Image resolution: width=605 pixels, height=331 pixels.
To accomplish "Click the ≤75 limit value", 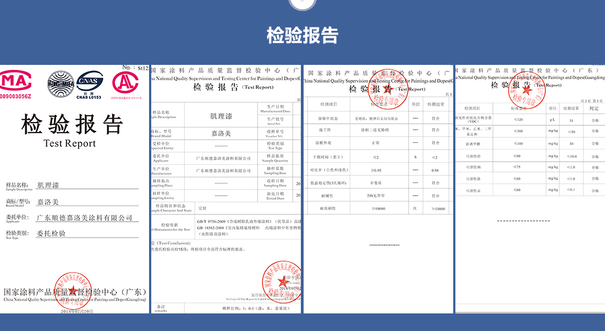I will click(517, 167).
